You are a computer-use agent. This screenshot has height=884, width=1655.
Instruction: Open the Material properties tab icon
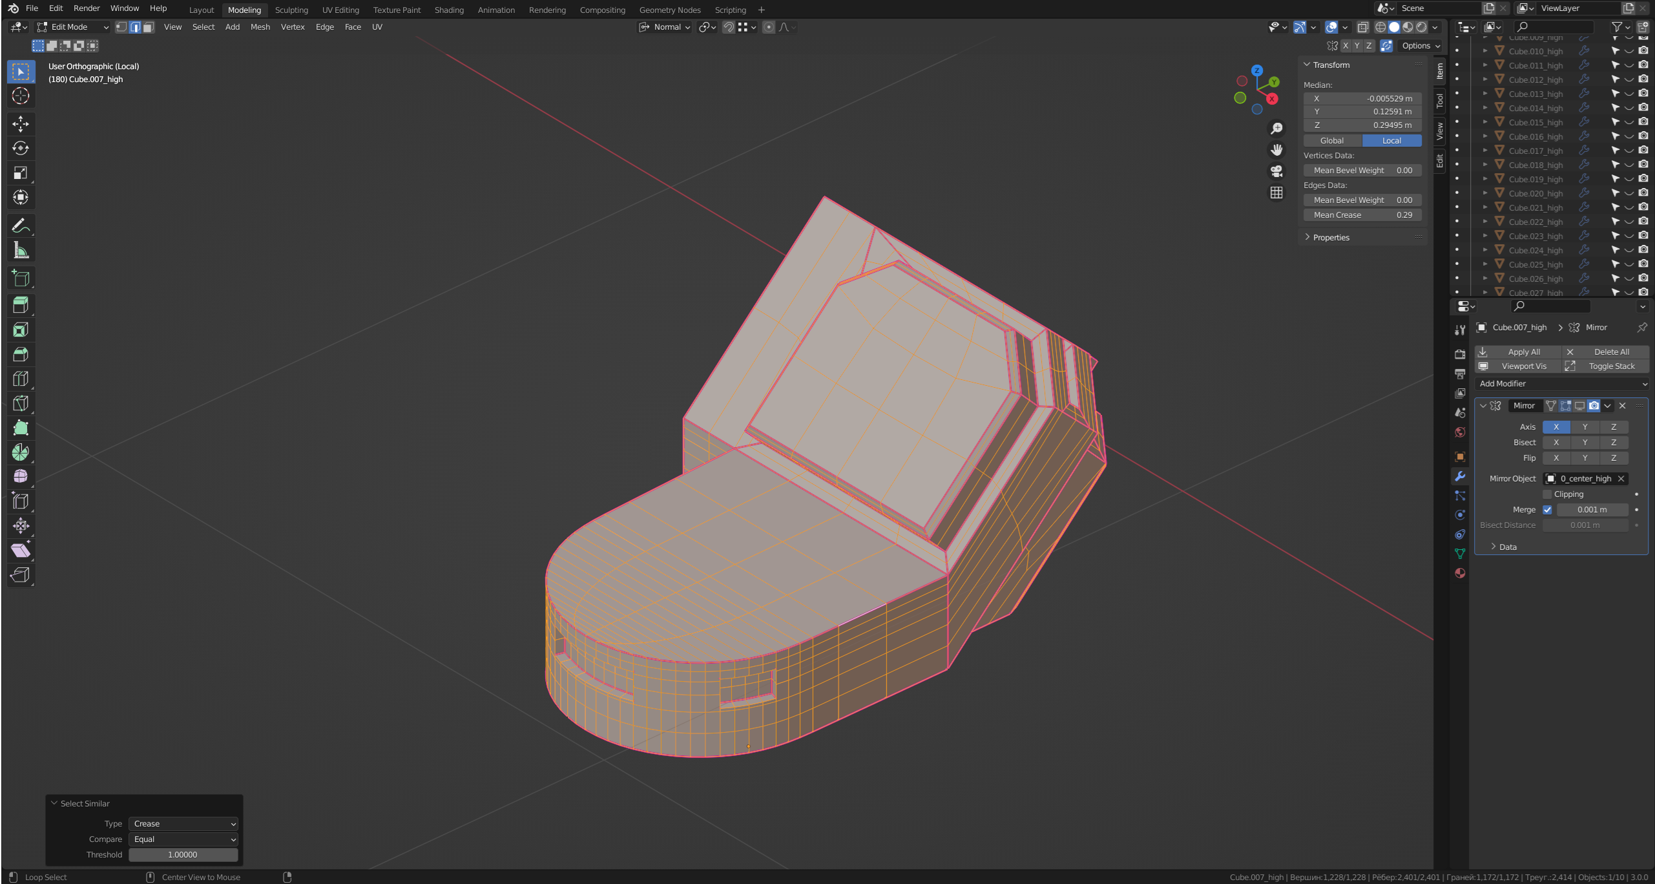click(x=1460, y=573)
